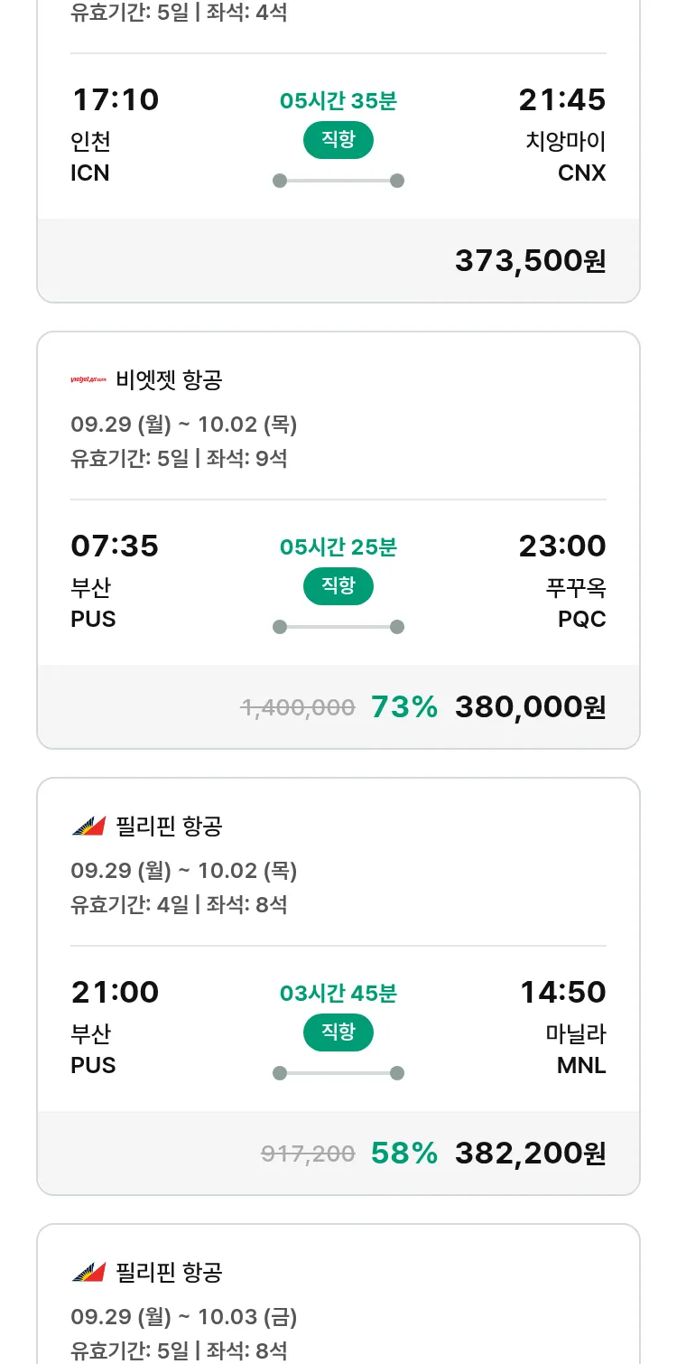Click the 58% discount label
677x1364 pixels.
click(x=404, y=1154)
